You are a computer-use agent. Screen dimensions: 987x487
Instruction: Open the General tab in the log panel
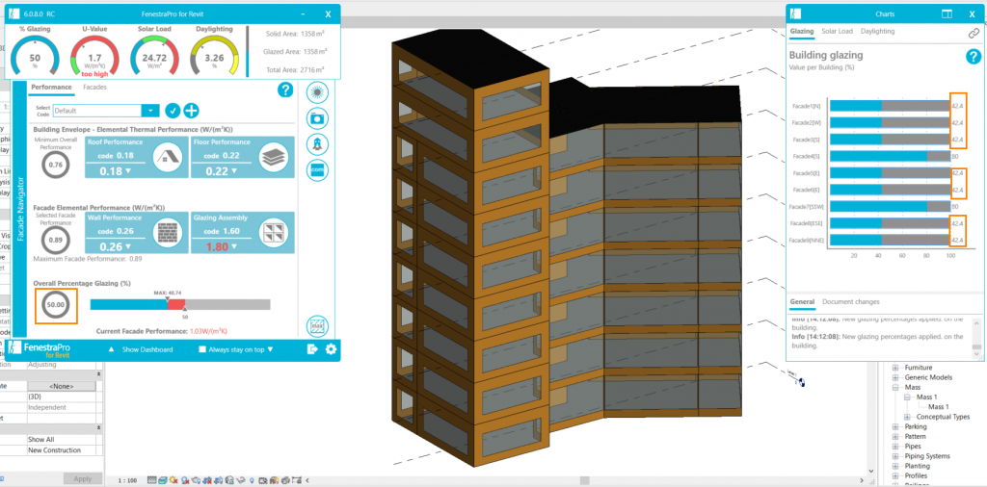(802, 302)
